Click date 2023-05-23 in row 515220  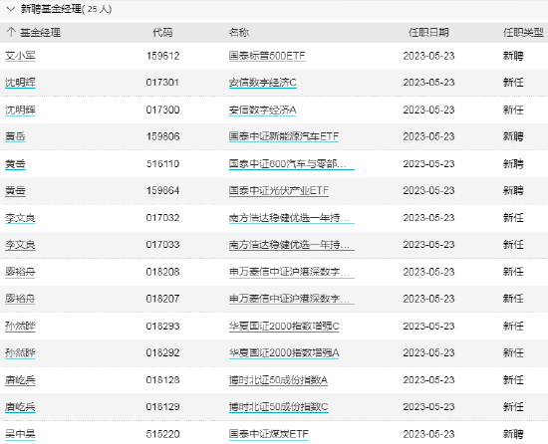(x=428, y=434)
